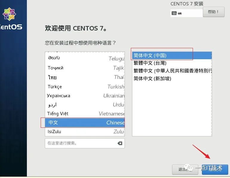230x178 pixels.
Task: Open the 帮助! help button
Action: pyautogui.click(x=214, y=12)
